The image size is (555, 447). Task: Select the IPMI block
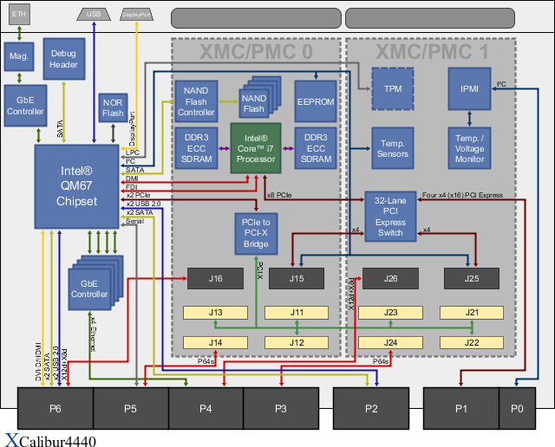click(469, 88)
